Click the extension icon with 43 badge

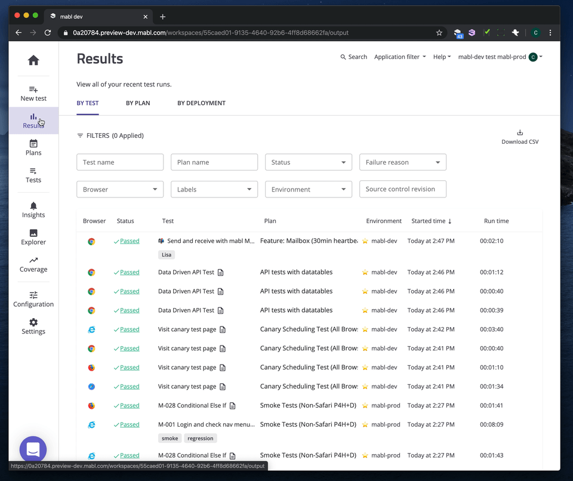(x=458, y=33)
